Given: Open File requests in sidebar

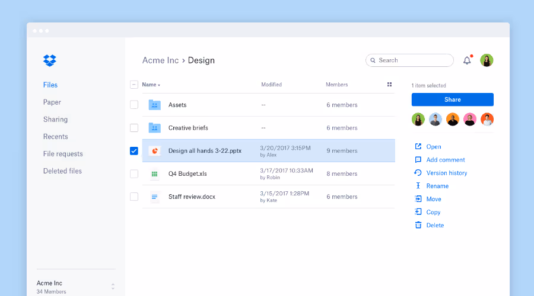Looking at the screenshot, I should (x=63, y=154).
